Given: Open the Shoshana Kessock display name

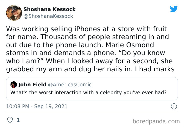Looking at the screenshot, I should tap(49, 9).
